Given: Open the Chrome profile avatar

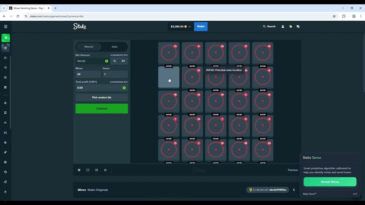Looking at the screenshot, I should pos(354,16).
